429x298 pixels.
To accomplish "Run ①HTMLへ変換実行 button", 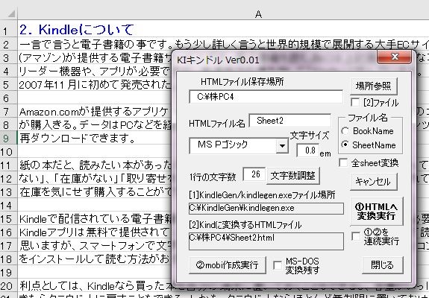I will click(377, 211).
